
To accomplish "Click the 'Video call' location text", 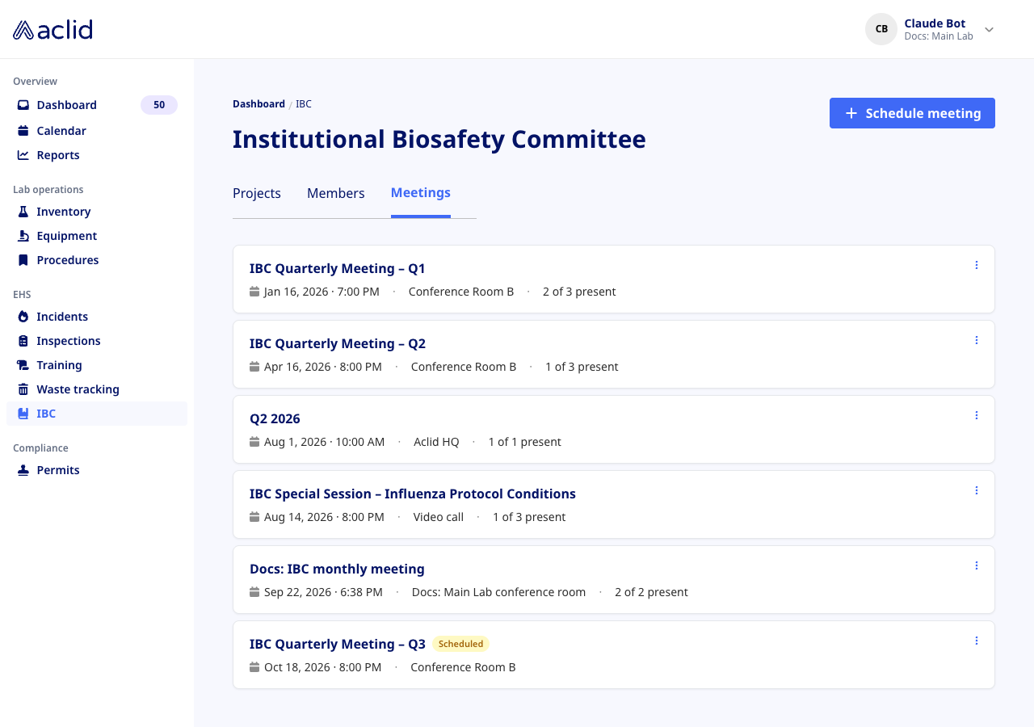I will [x=439, y=517].
